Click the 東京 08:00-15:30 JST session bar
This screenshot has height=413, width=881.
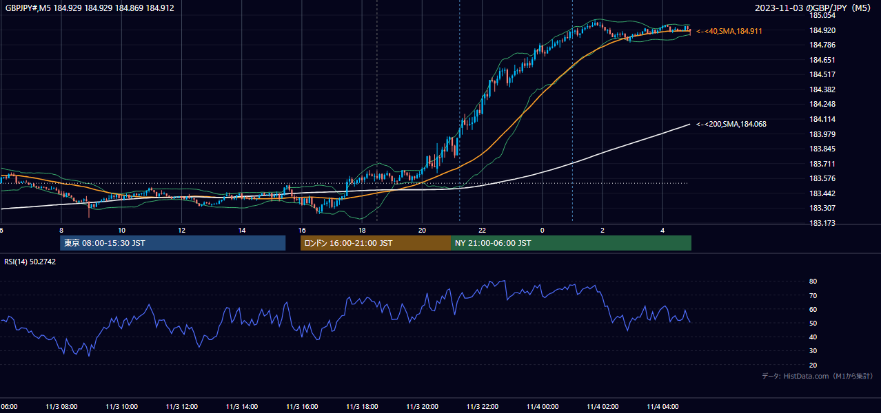pos(172,243)
